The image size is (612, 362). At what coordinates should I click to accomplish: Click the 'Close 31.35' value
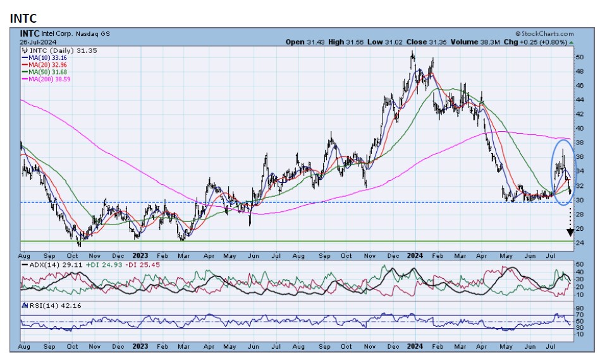point(426,42)
